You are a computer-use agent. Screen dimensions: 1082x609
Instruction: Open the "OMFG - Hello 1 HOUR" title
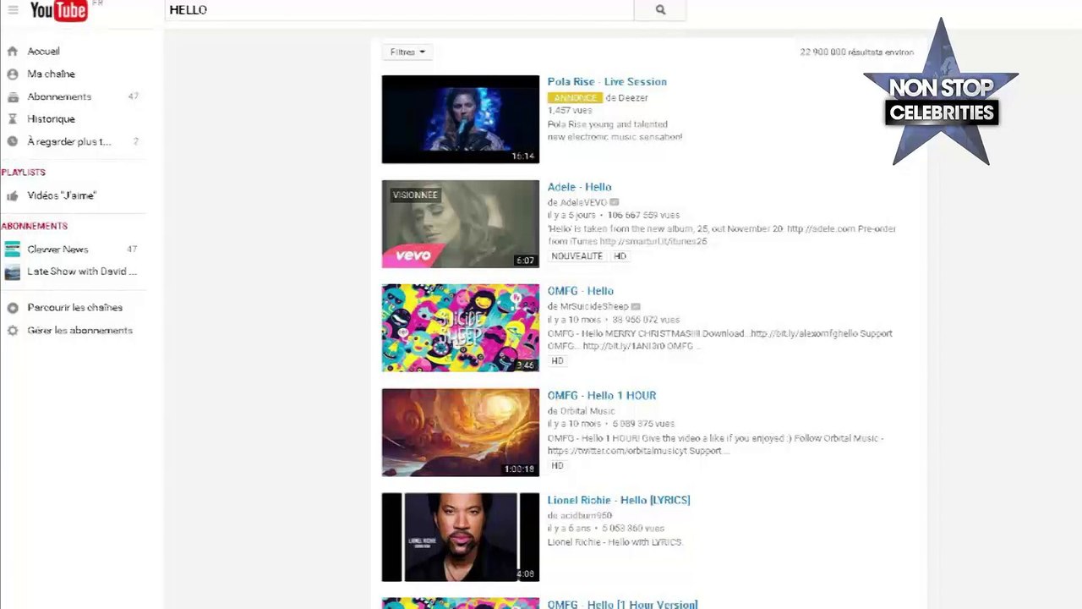point(602,396)
